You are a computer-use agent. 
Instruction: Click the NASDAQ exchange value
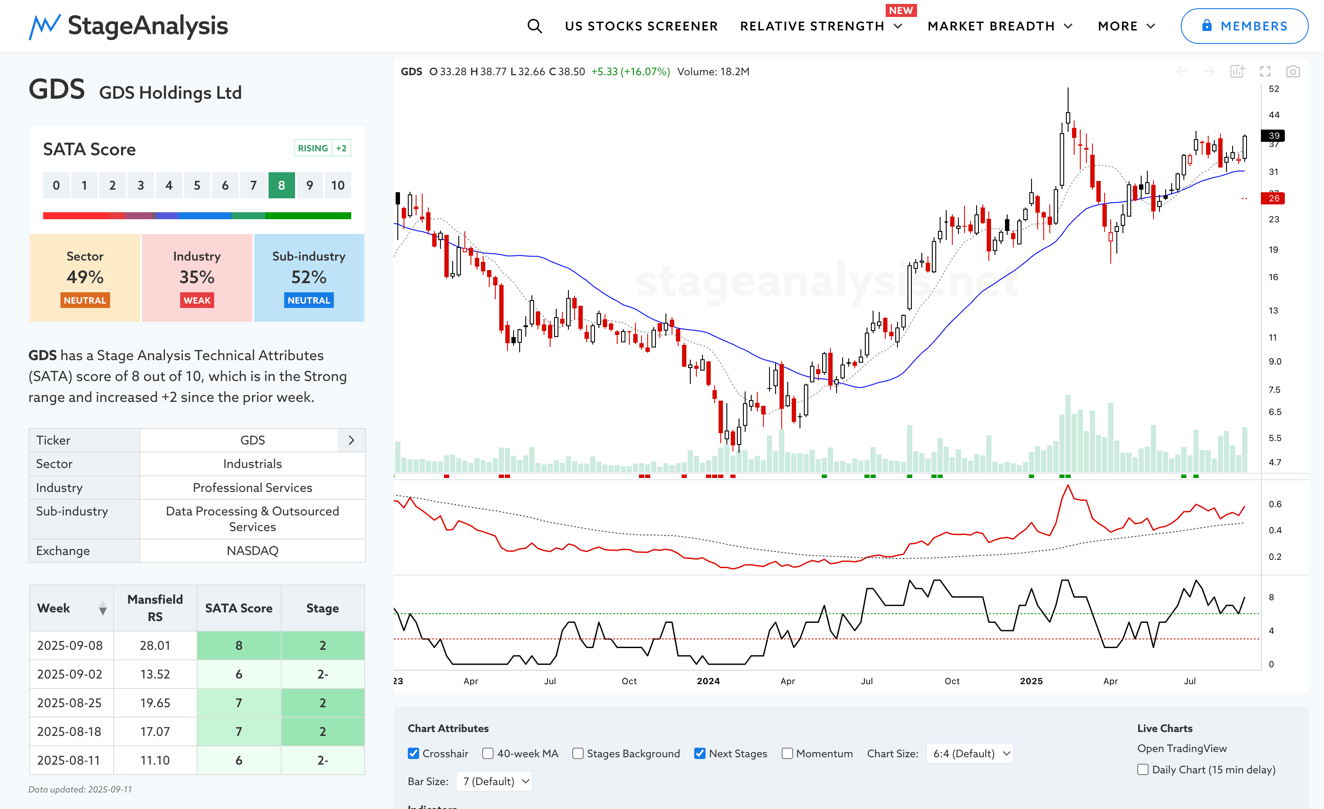[x=252, y=551]
